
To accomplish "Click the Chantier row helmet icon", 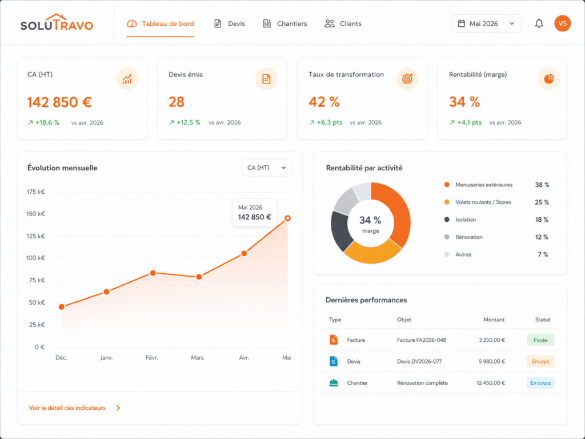I will click(x=334, y=383).
